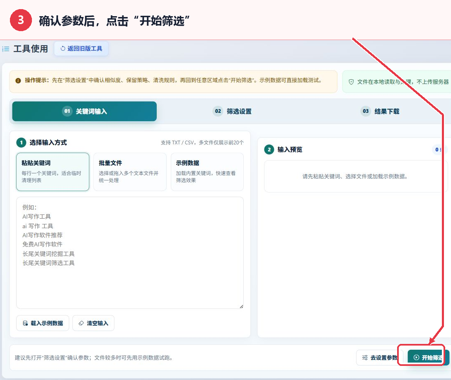Click the 选择输入方式 heading

pos(48,143)
